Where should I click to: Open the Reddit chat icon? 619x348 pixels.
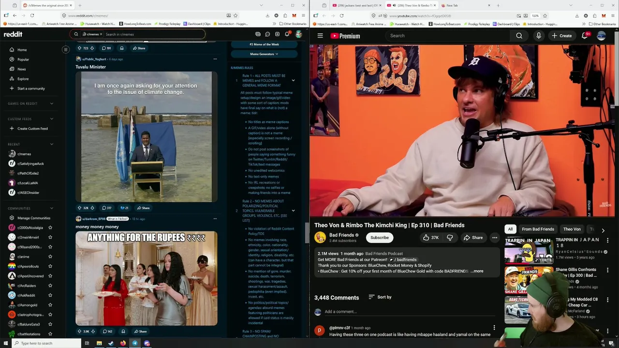(267, 34)
